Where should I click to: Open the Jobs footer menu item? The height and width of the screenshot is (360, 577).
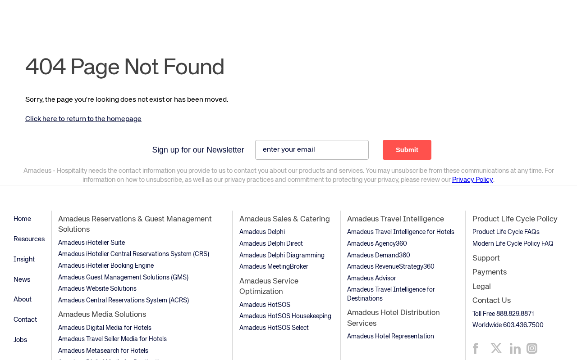pos(20,340)
